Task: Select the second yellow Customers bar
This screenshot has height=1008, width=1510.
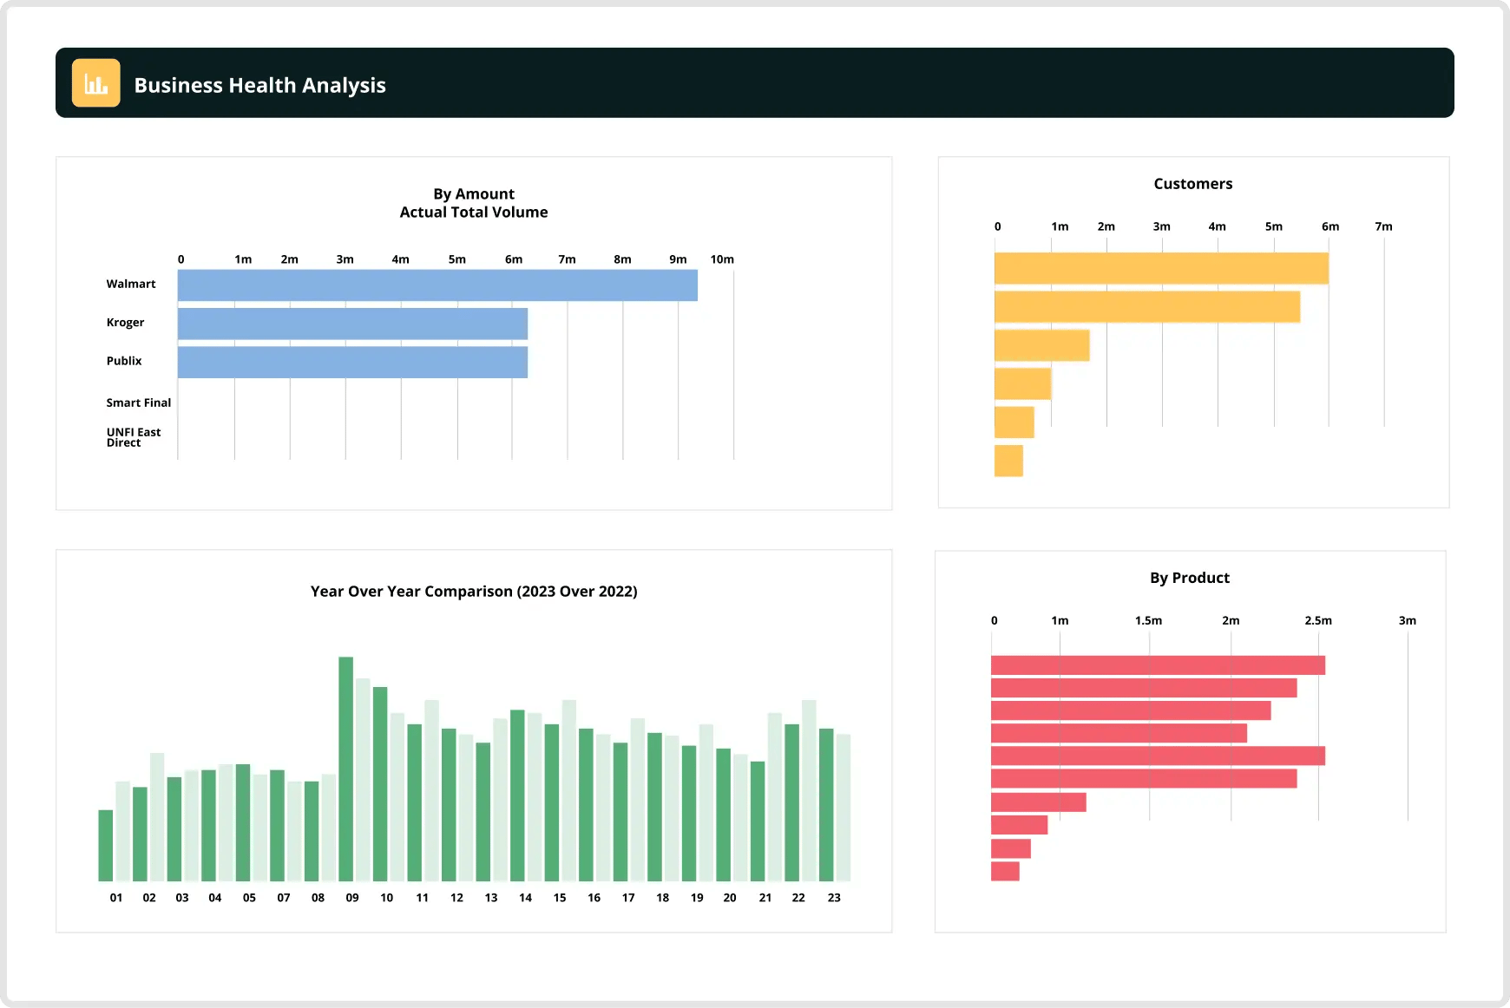Action: coord(1147,306)
